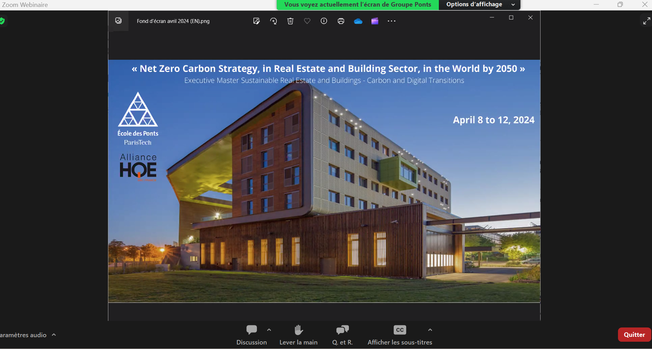652x349 pixels.
Task: Restore down the Zoom Webinaire window
Action: pos(620,5)
